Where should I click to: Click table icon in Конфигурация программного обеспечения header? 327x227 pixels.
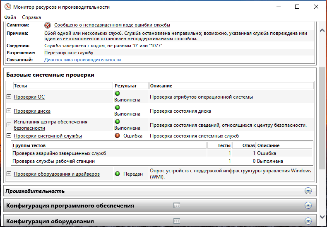click(177, 205)
